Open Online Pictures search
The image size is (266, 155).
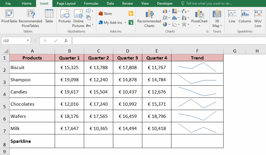pyautogui.click(x=78, y=19)
